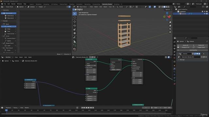Click the Delete All button
Image resolution: width=209 pixels, height=117 pixels.
coord(200,45)
